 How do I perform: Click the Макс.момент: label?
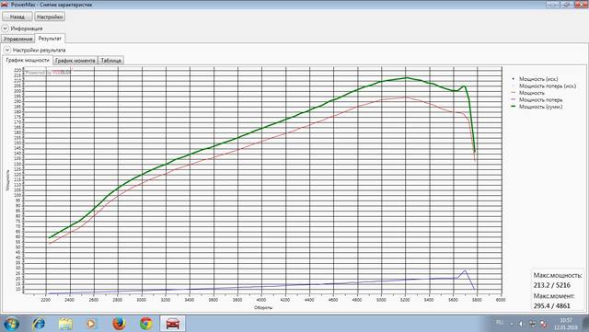[x=554, y=296]
